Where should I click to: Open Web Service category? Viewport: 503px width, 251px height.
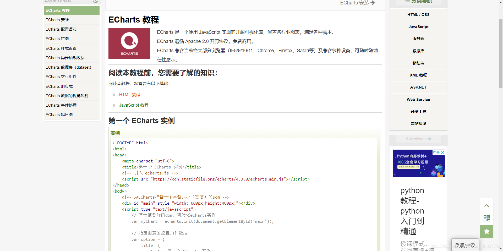pos(418,100)
